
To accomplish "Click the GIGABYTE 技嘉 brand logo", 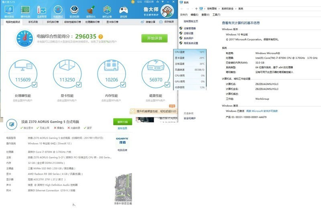I will coord(122,141).
